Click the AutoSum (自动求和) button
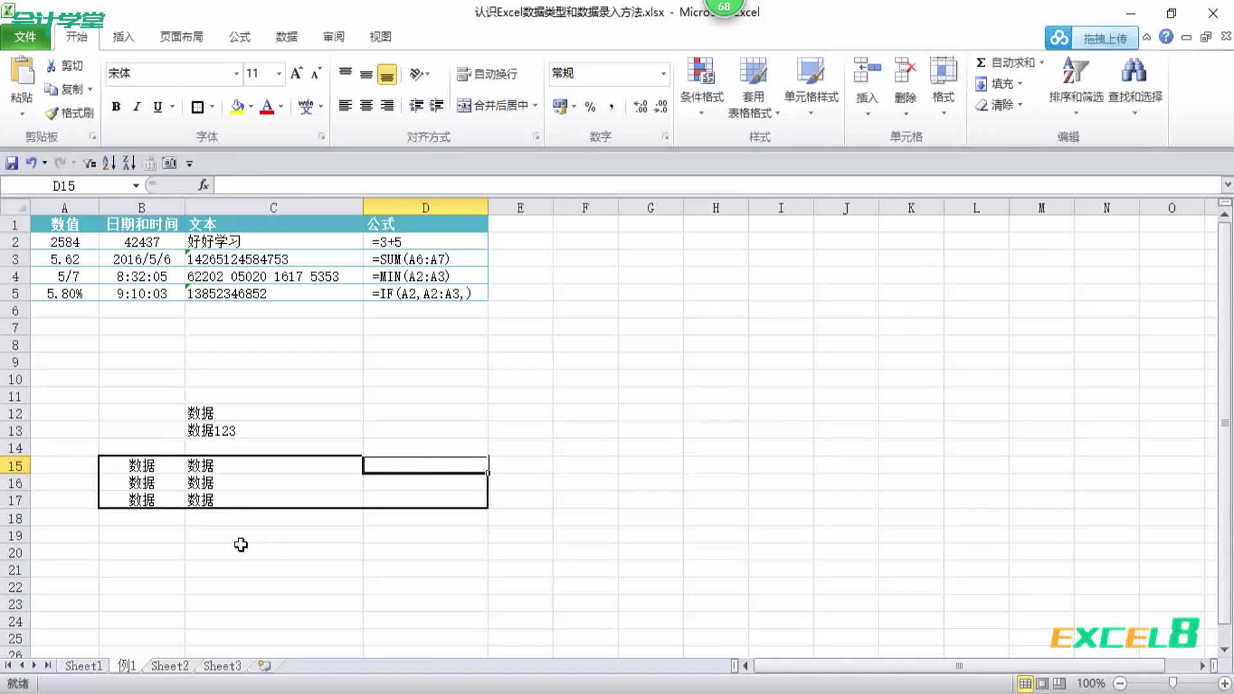The width and height of the screenshot is (1234, 694). 1006,62
